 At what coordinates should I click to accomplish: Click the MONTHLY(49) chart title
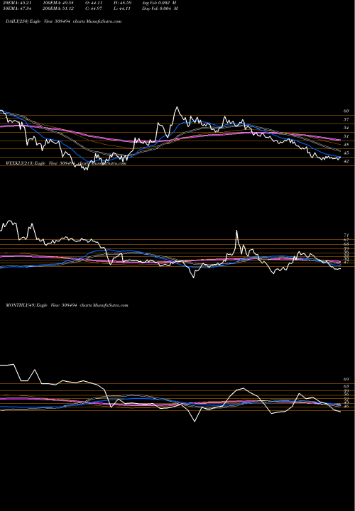tap(67, 305)
